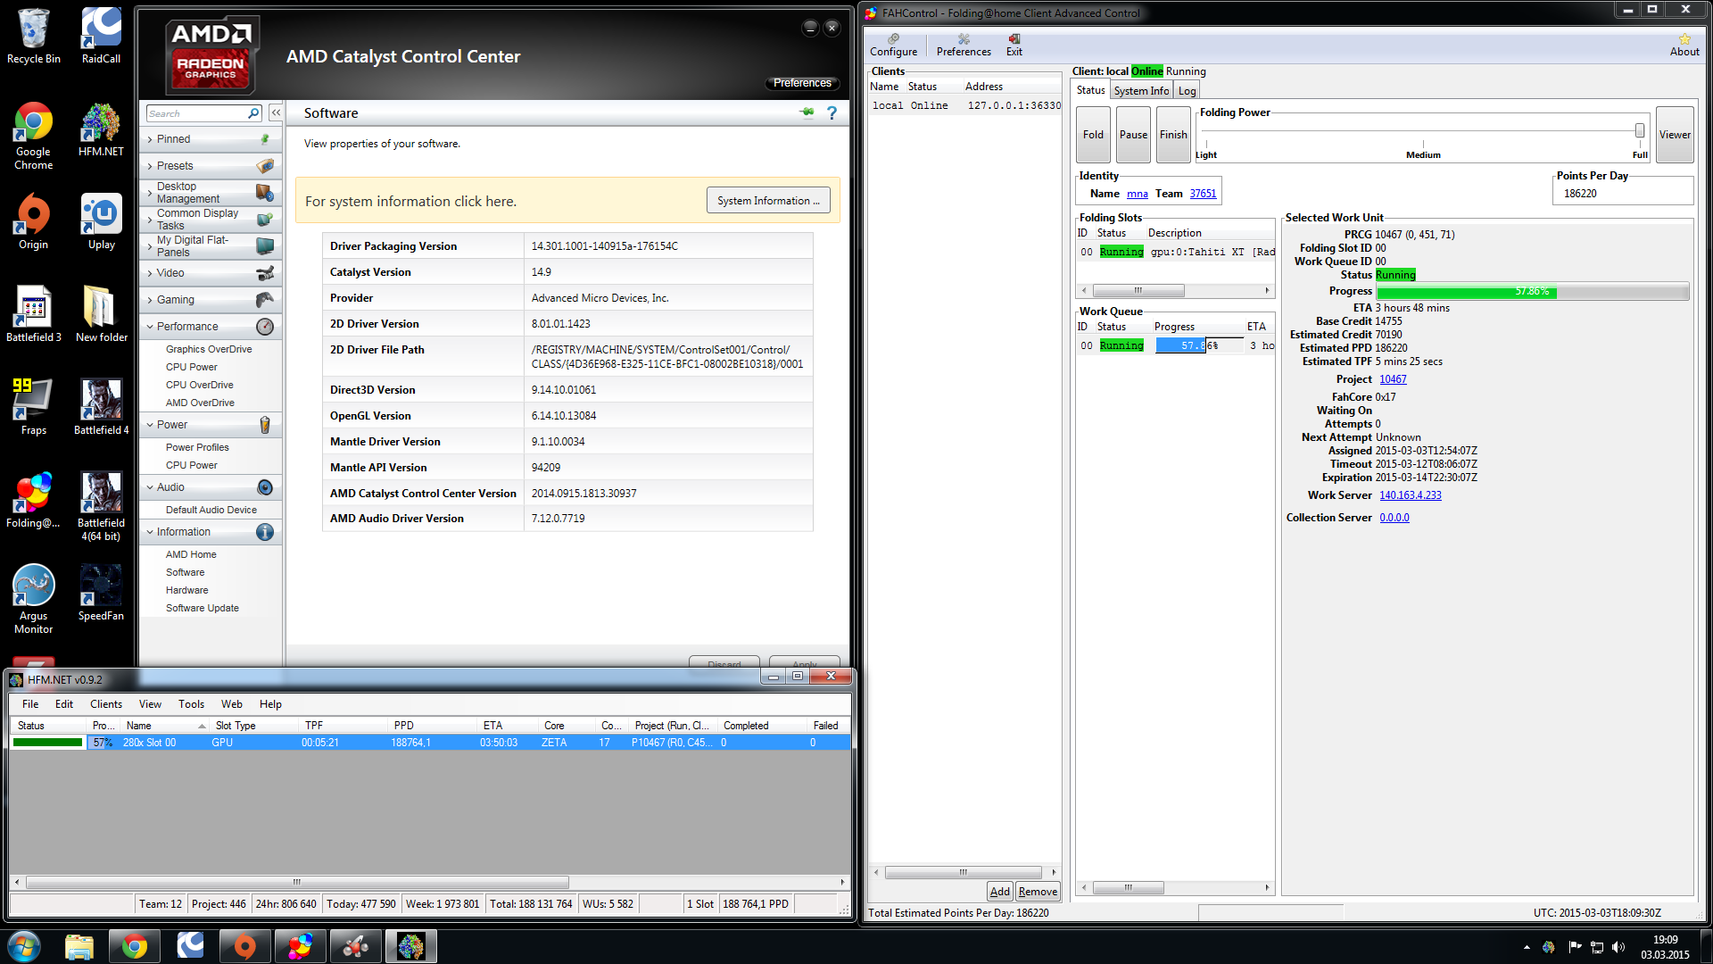Click Exit icon in FAHControl toolbar
This screenshot has width=1713, height=964.
(1014, 45)
